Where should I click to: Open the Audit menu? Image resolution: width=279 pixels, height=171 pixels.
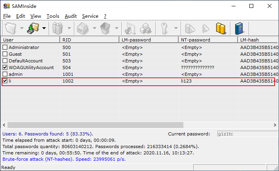click(x=71, y=16)
